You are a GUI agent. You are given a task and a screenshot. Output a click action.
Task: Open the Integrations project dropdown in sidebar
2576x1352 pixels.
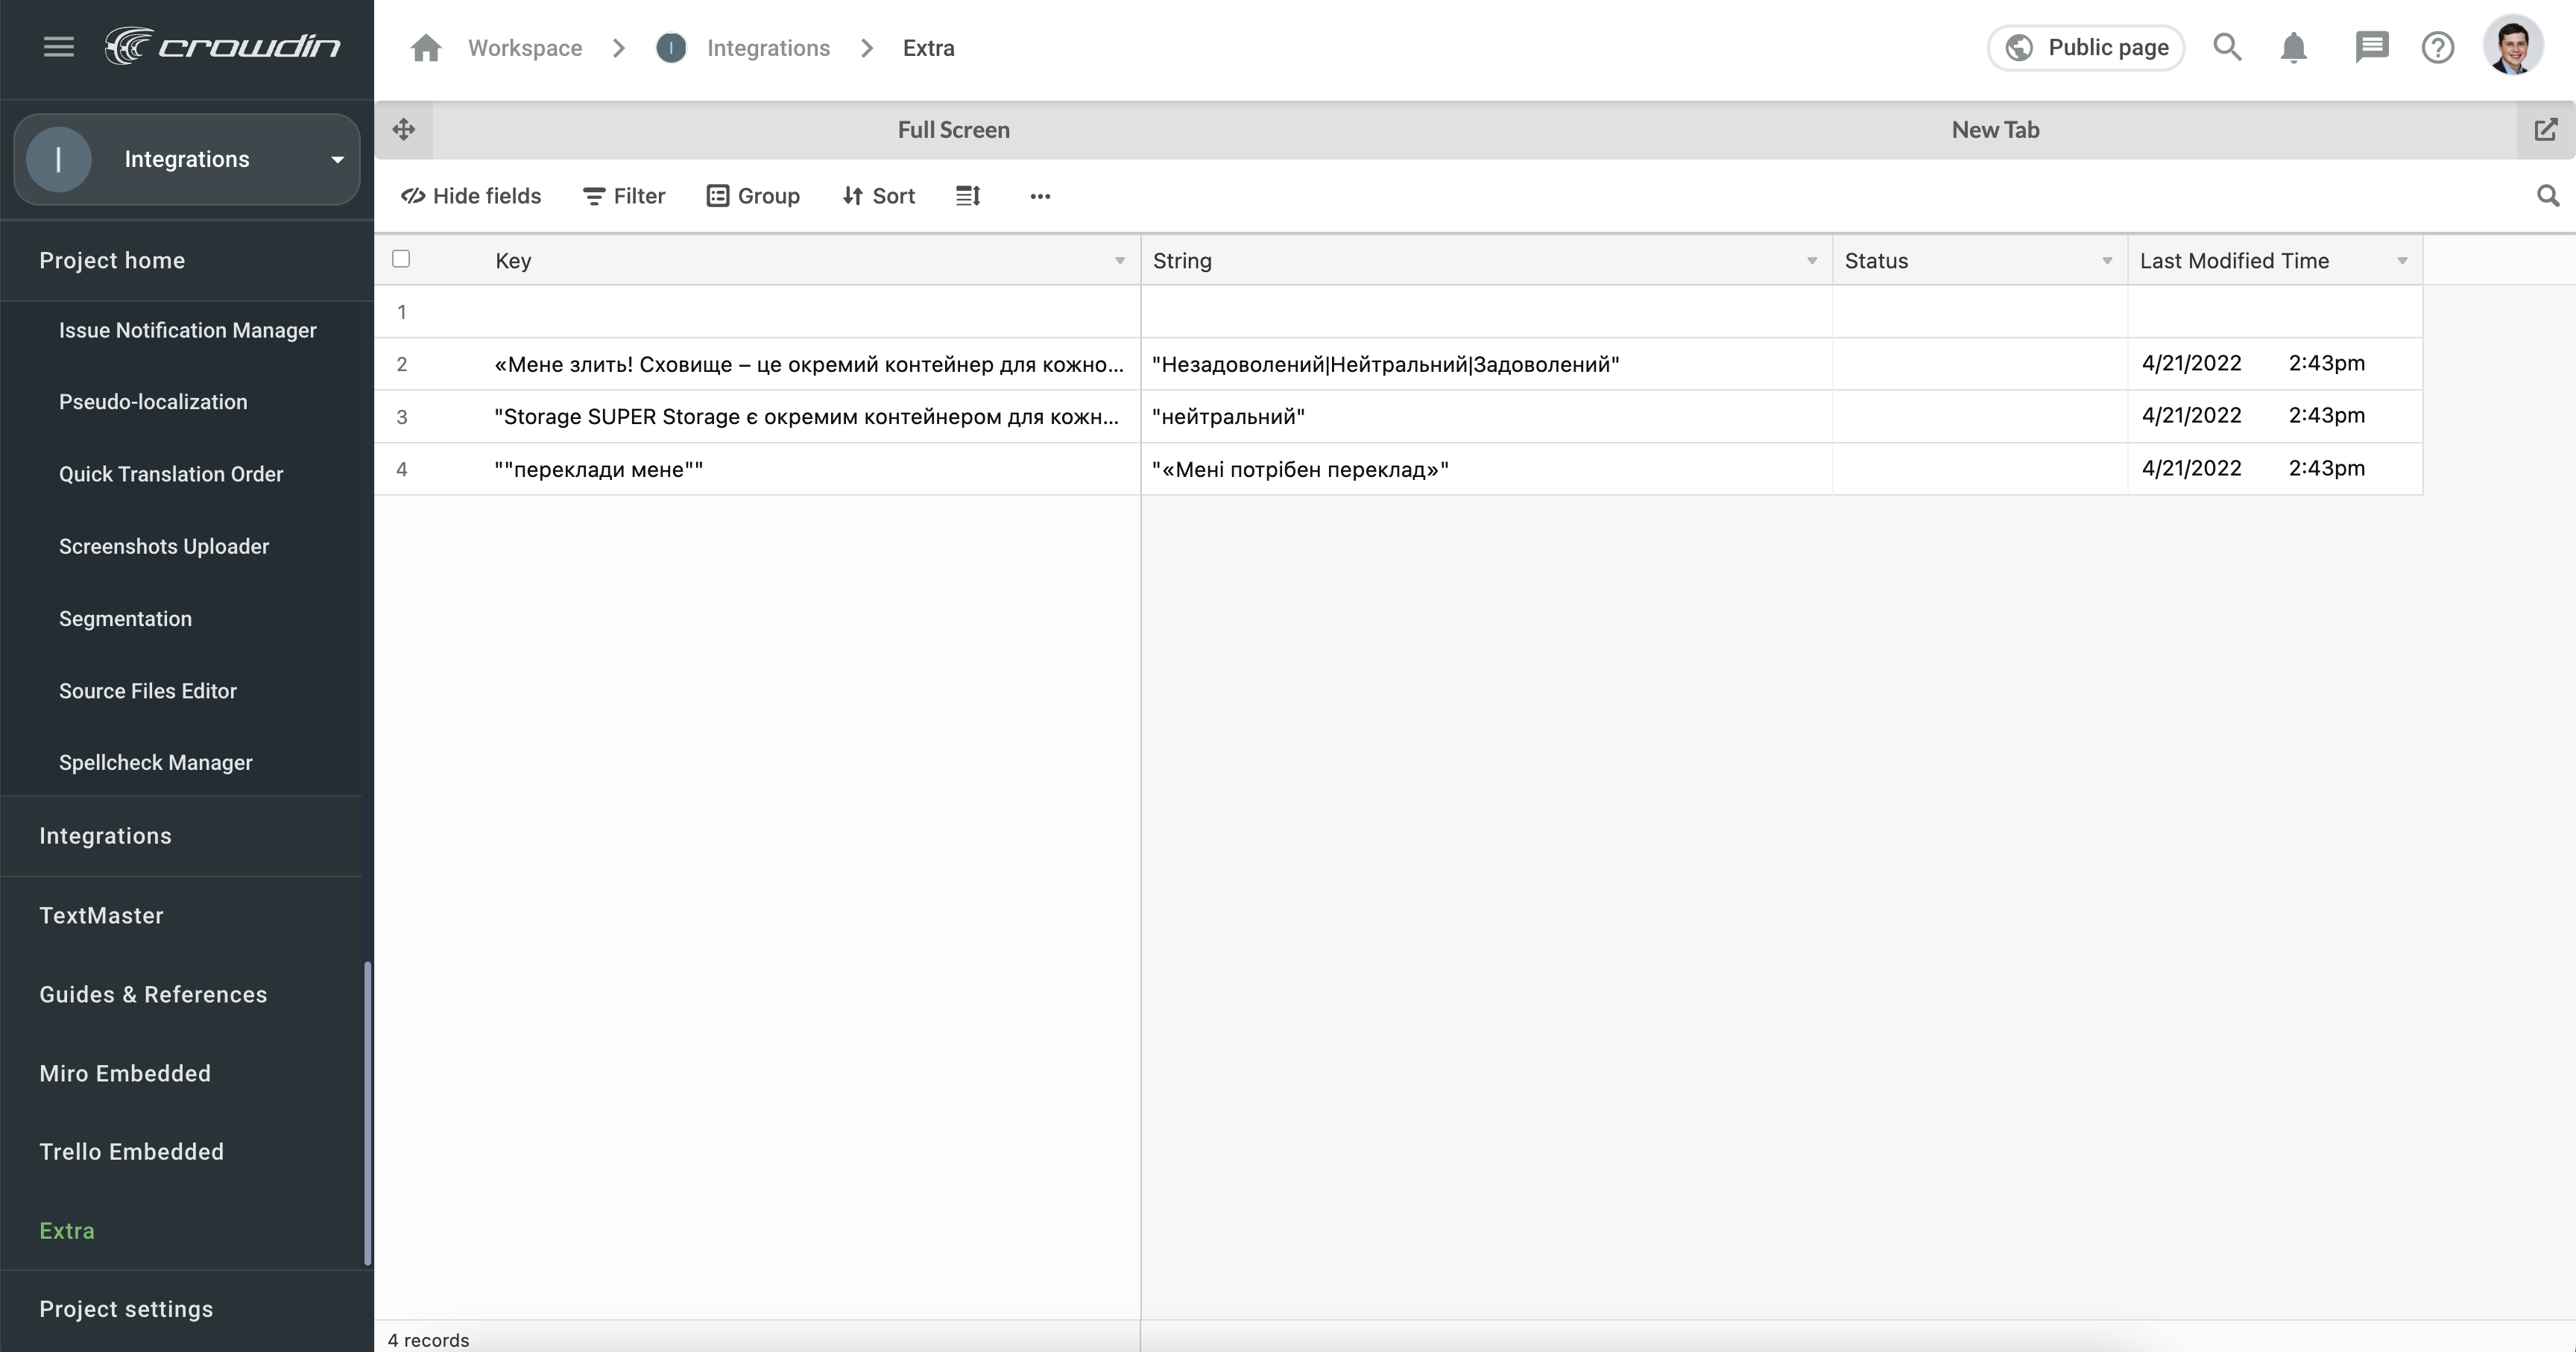coord(187,159)
